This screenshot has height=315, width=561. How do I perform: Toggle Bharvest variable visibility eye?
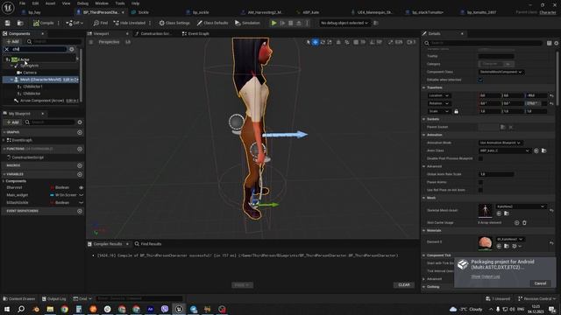pos(81,187)
